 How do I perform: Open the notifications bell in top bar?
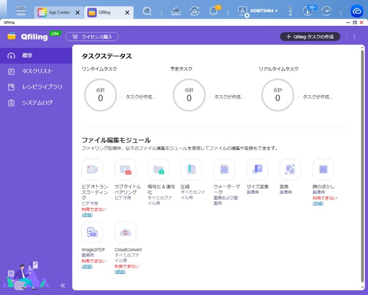tap(214, 11)
